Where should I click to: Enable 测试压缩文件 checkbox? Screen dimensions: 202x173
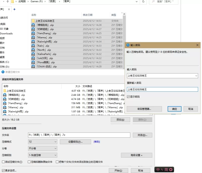3,162
